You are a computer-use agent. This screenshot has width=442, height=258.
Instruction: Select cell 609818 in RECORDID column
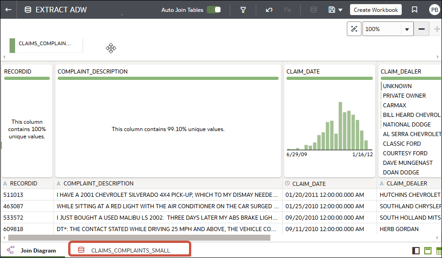(27, 229)
